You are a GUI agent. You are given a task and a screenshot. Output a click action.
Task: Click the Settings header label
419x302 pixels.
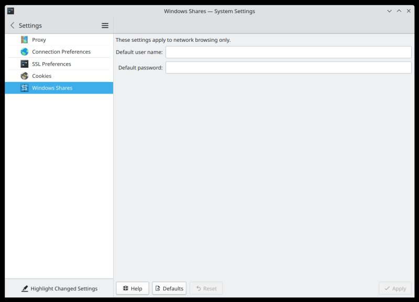pyautogui.click(x=30, y=26)
